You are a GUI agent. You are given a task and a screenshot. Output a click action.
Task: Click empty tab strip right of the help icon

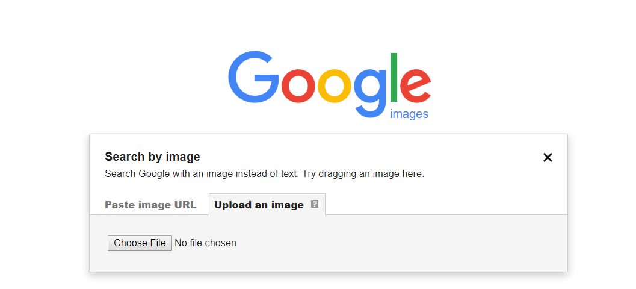click(445, 204)
